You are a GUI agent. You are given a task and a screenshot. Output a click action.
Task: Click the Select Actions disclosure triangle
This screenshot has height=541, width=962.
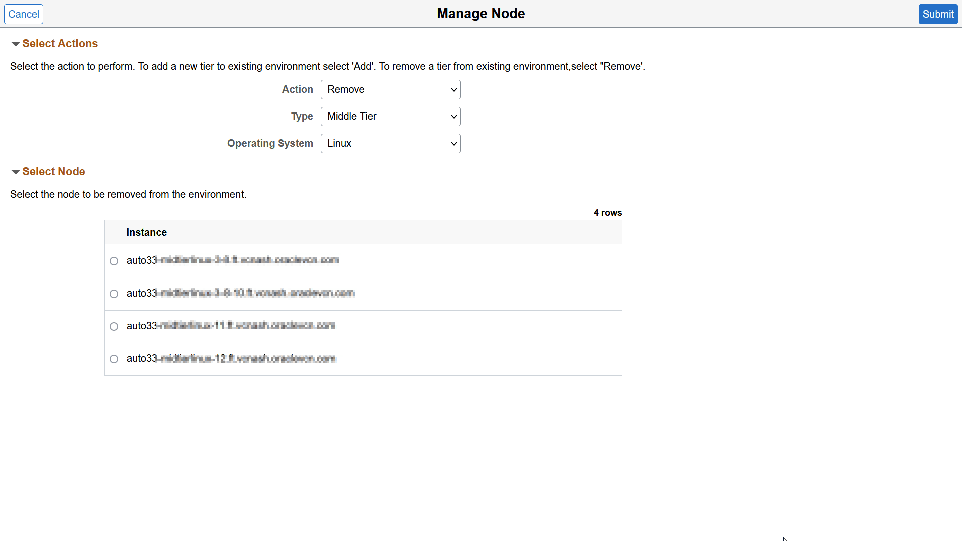[16, 44]
